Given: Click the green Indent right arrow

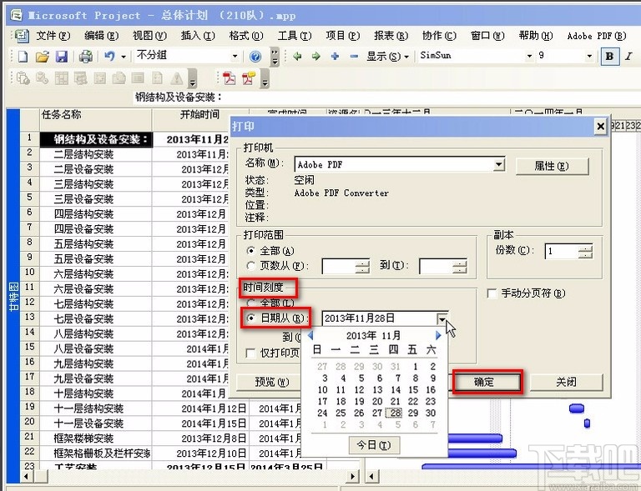Looking at the screenshot, I should pos(315,56).
